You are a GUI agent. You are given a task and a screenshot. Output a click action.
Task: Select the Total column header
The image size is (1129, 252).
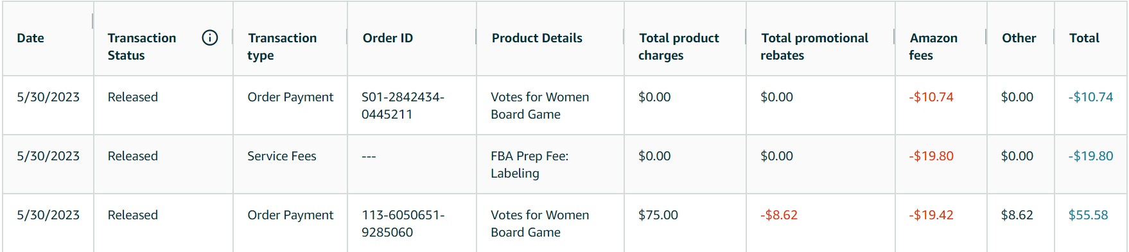tap(1084, 38)
